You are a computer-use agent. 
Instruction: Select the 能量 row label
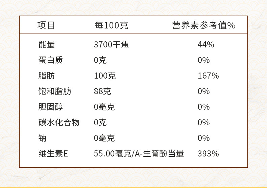(x=47, y=44)
